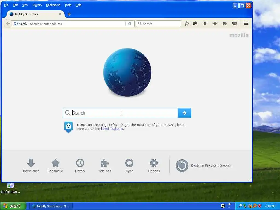Open the hamburger menu
This screenshot has height=210, width=280.
246,24
